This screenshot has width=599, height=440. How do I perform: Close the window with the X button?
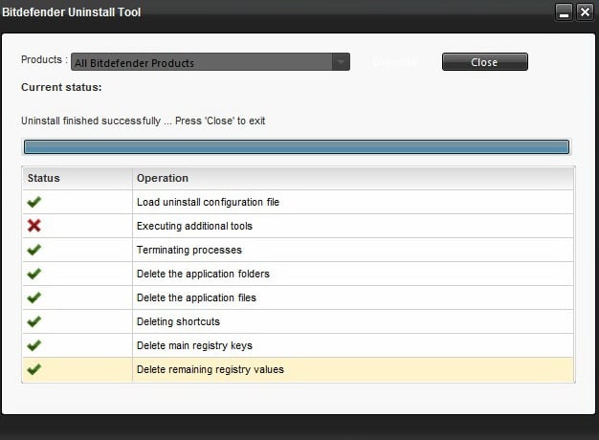pos(585,12)
